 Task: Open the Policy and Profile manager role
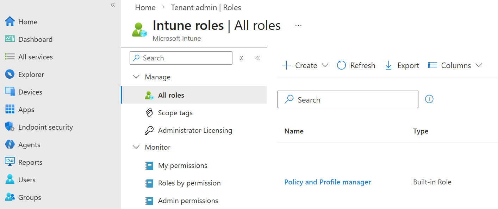pyautogui.click(x=327, y=182)
